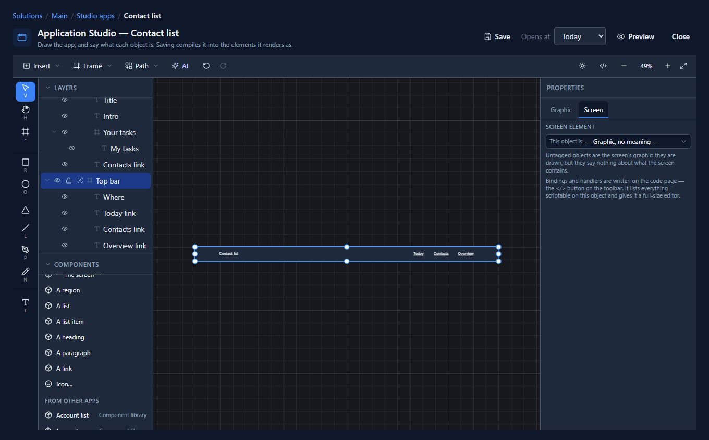Expand the canvas to fullscreen
This screenshot has width=709, height=440.
click(683, 66)
